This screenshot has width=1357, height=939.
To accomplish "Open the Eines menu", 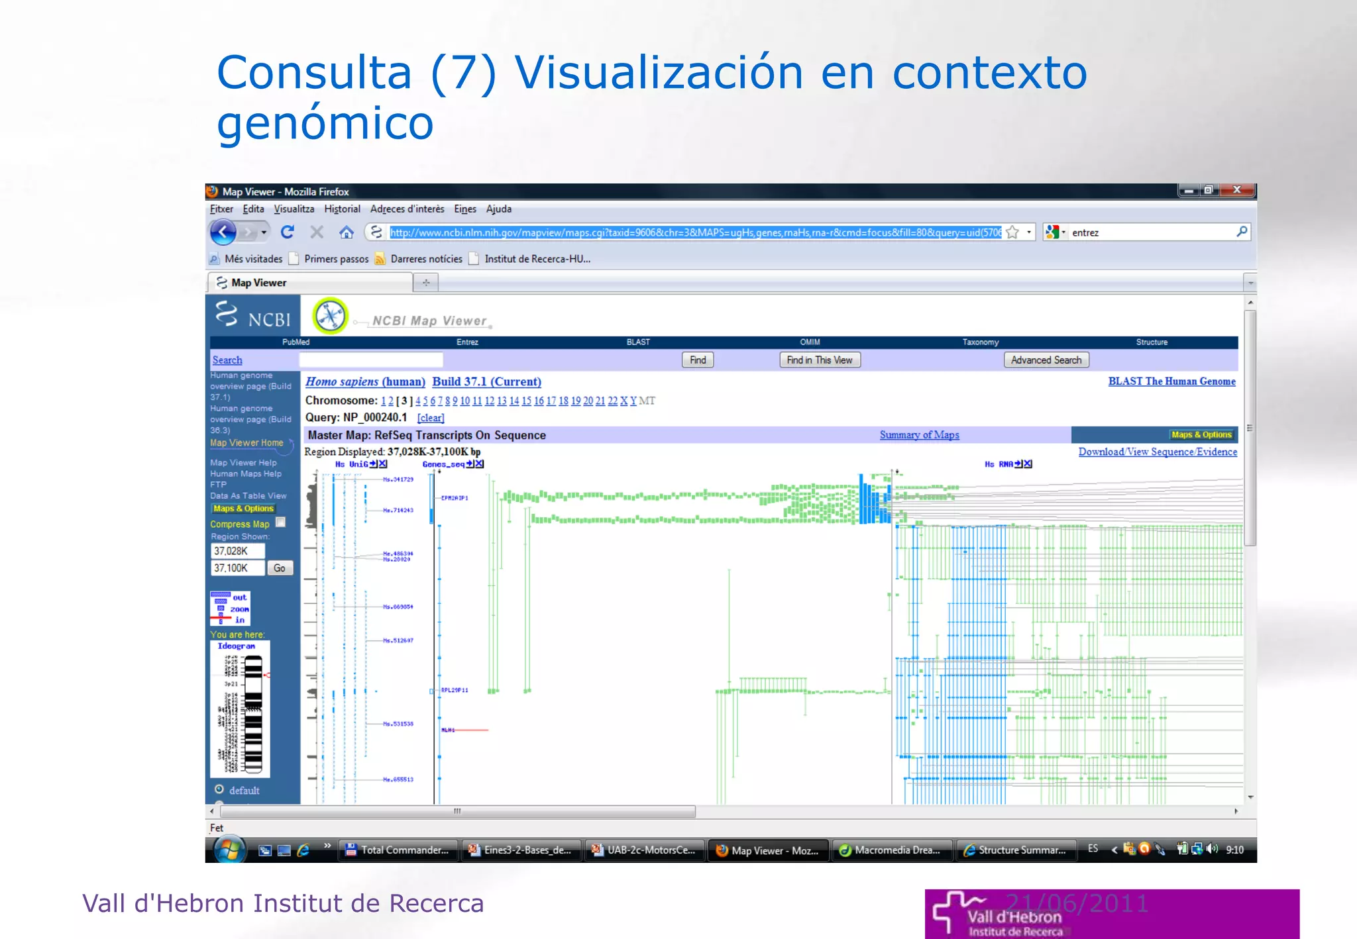I will pos(465,209).
